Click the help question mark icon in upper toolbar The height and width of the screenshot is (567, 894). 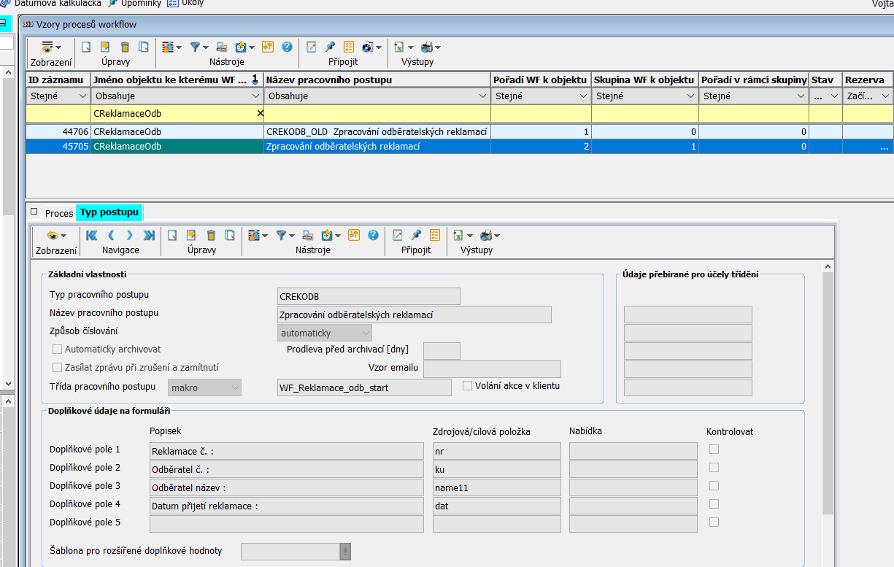point(286,47)
